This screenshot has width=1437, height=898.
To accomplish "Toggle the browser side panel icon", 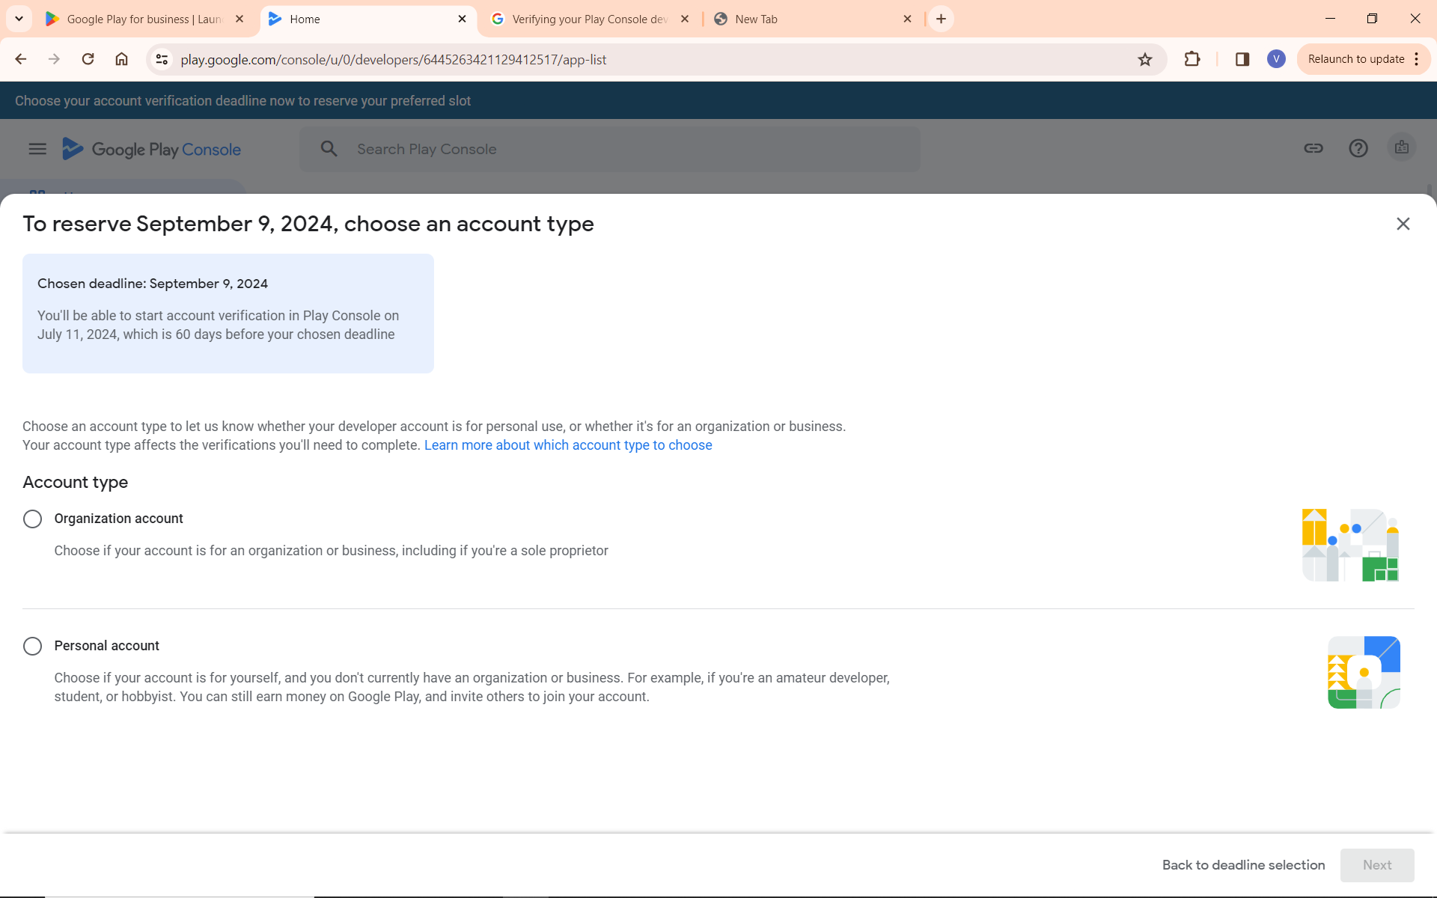I will point(1242,59).
